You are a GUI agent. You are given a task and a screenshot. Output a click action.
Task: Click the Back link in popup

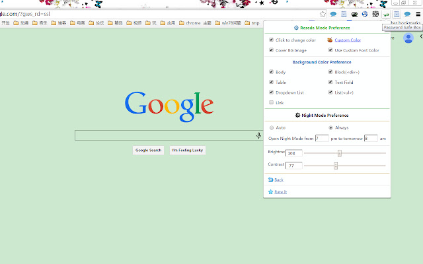(278, 180)
